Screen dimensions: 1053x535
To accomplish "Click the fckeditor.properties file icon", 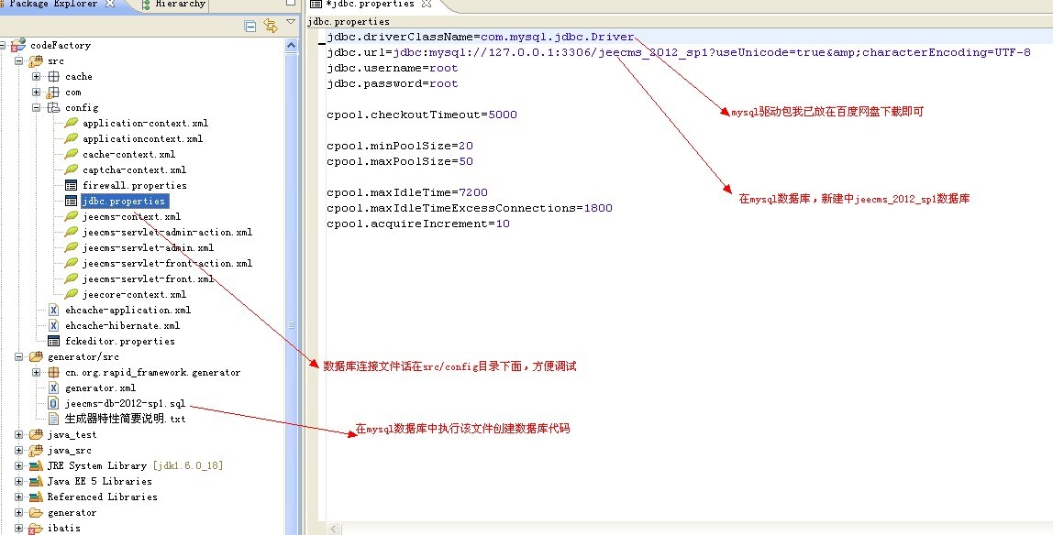I will click(53, 341).
